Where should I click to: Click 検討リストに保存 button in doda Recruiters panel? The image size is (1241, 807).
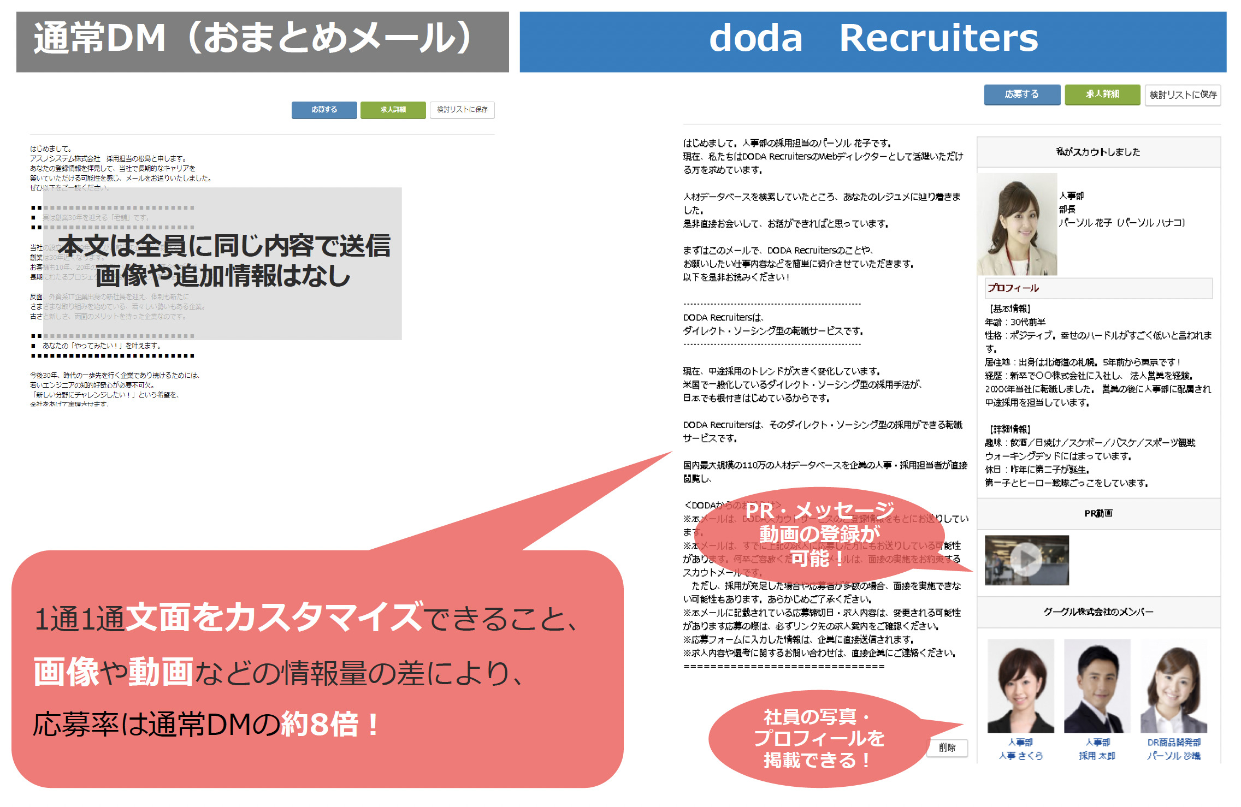pos(1183,95)
